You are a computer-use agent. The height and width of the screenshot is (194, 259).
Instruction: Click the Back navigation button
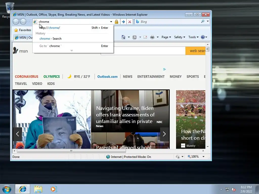(16, 22)
